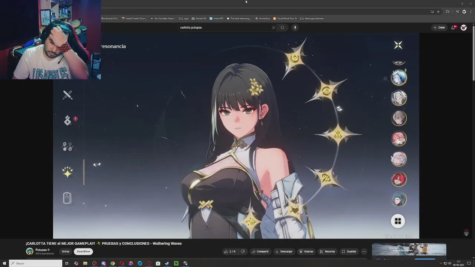Viewport: 475px width, 267px height.
Task: Open more actions ellipsis beside Guardar
Action: (364, 251)
